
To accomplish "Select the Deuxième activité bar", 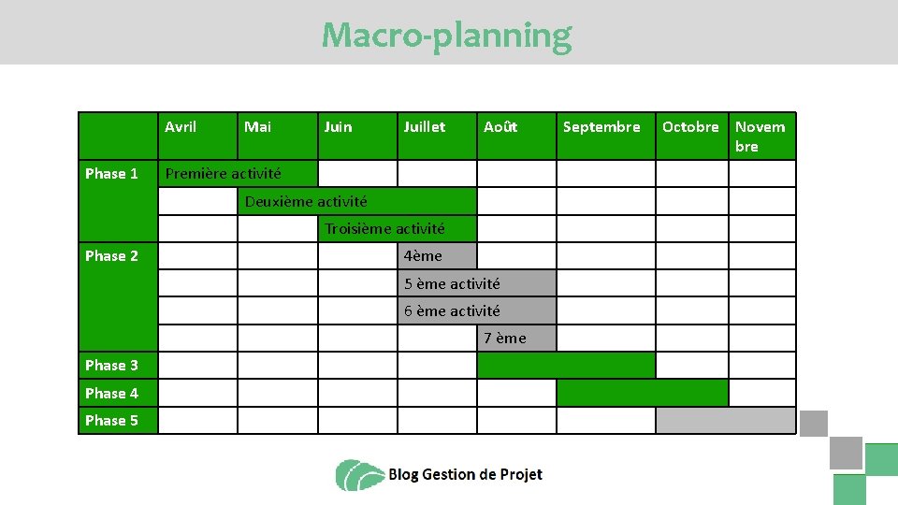I will (x=356, y=201).
